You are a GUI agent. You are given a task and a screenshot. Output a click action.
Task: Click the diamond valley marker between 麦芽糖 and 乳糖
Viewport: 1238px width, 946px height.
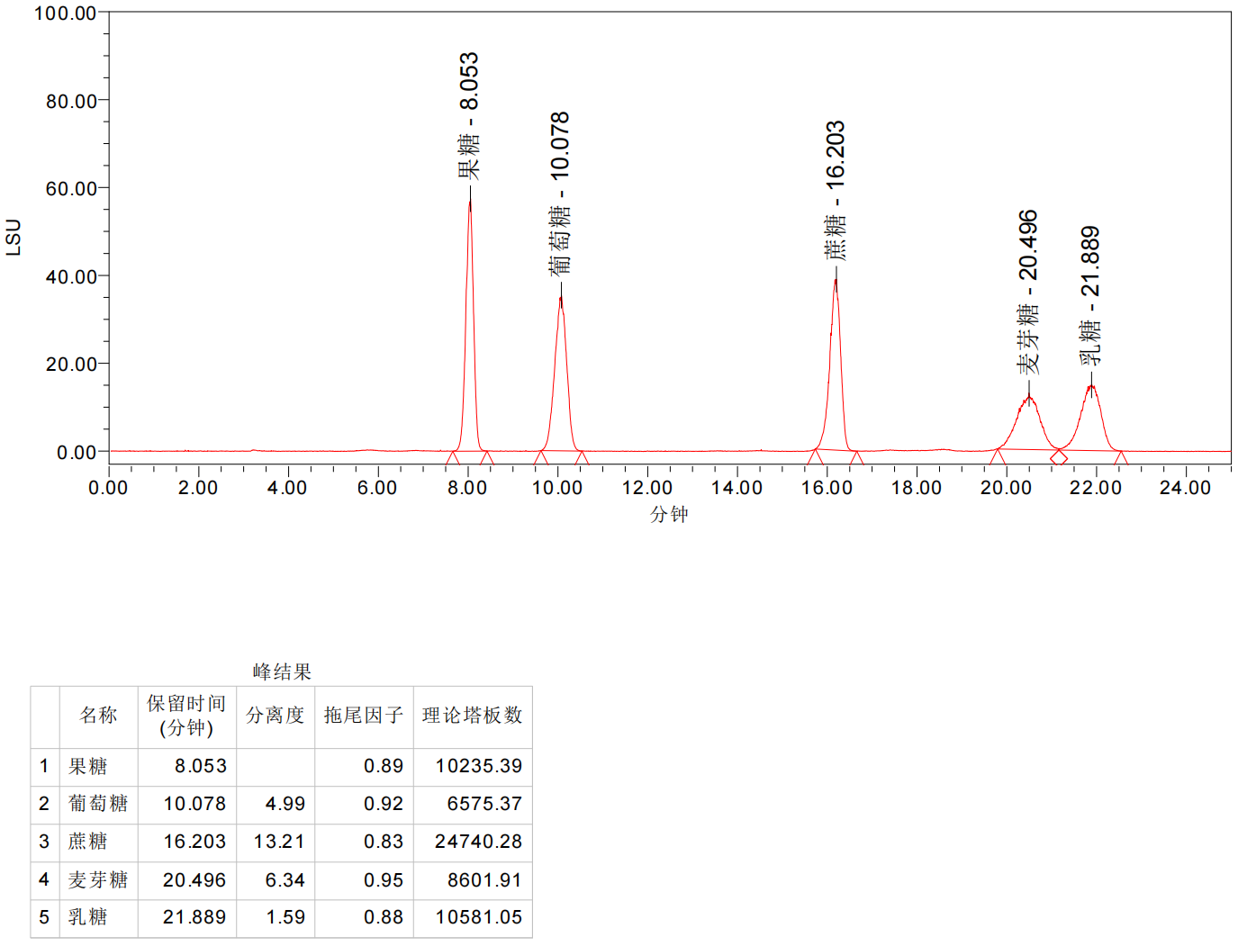[1059, 457]
